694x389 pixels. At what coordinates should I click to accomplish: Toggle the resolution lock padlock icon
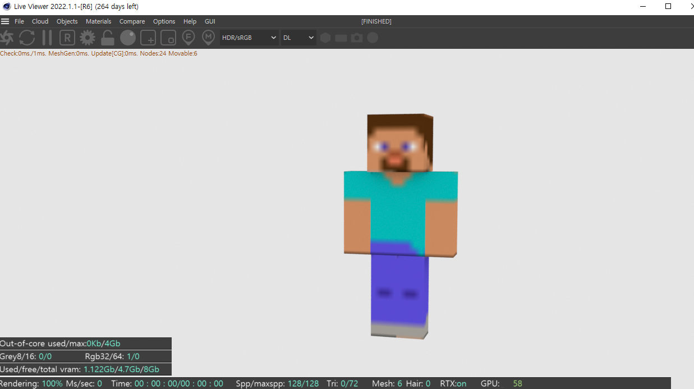[x=108, y=38]
